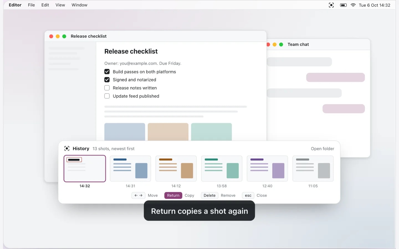
Task: Click the History panel capture icon
Action: (67, 149)
